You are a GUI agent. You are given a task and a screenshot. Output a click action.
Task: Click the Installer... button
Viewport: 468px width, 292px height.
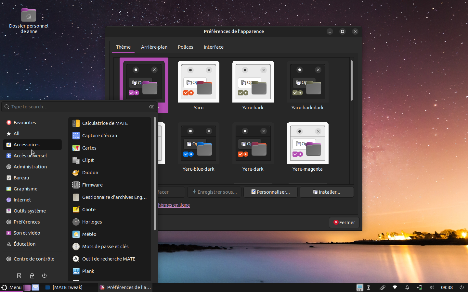tap(327, 192)
